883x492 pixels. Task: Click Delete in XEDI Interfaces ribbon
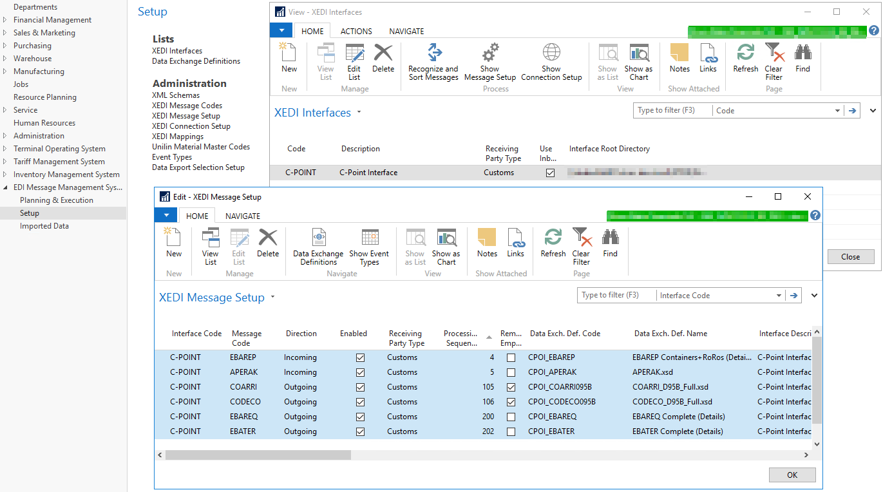tap(383, 58)
